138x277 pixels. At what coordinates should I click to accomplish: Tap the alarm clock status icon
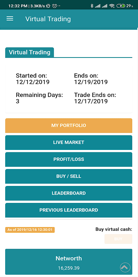(55, 6)
